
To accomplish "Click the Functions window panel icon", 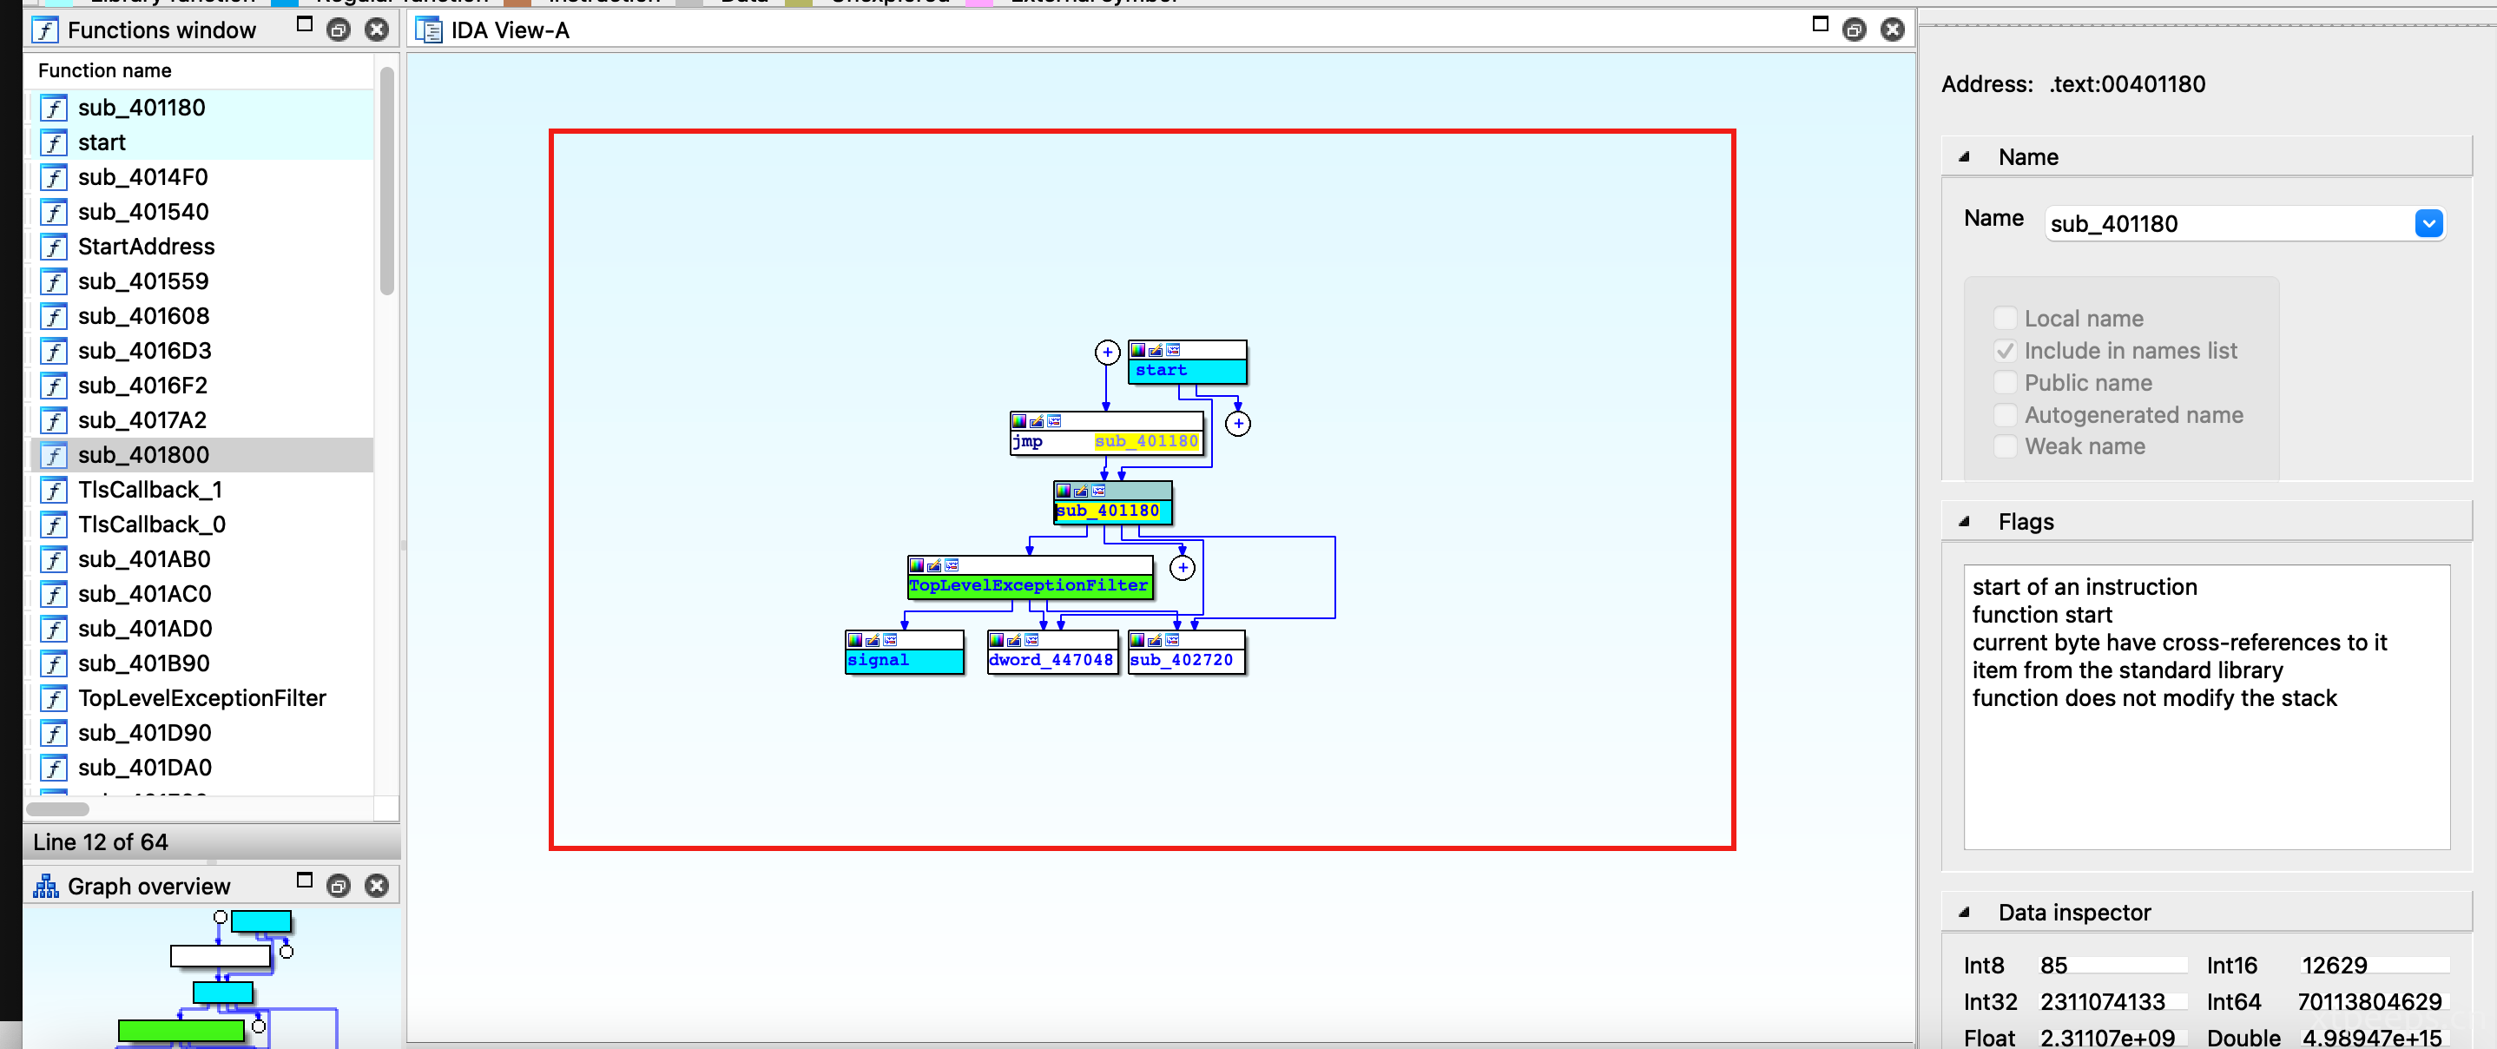I will click(44, 30).
